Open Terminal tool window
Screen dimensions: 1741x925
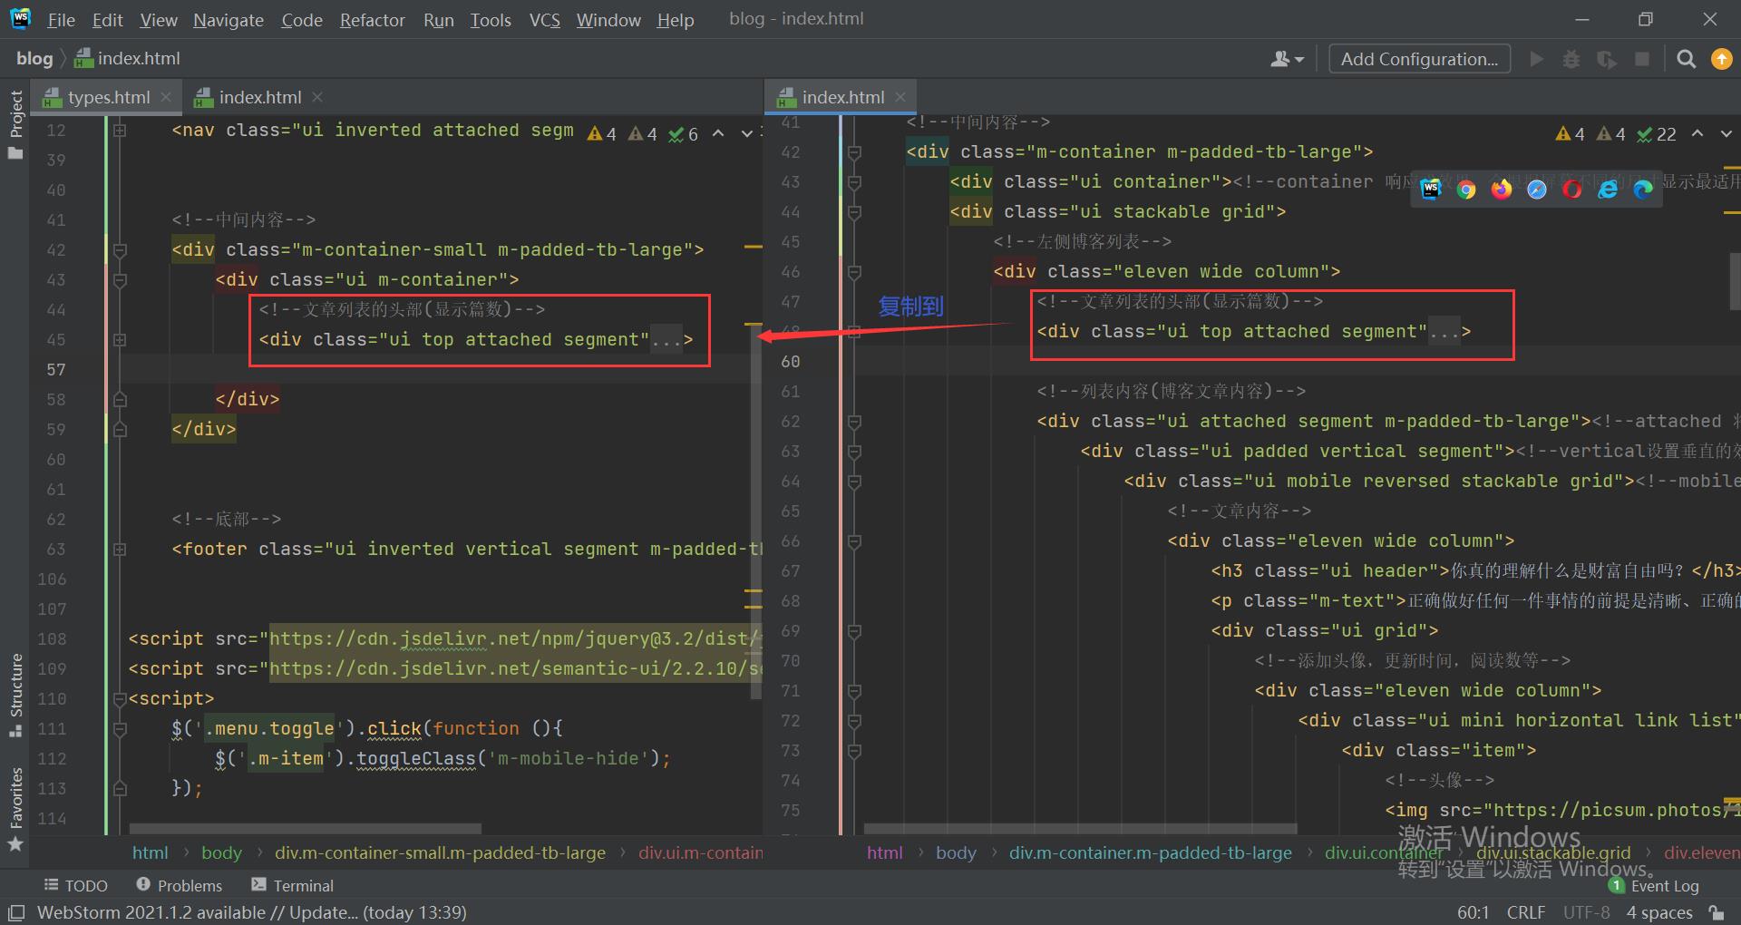(x=293, y=886)
